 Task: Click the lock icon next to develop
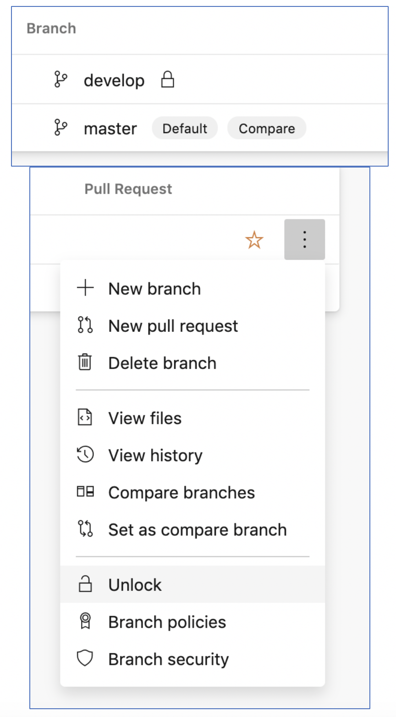click(x=168, y=79)
